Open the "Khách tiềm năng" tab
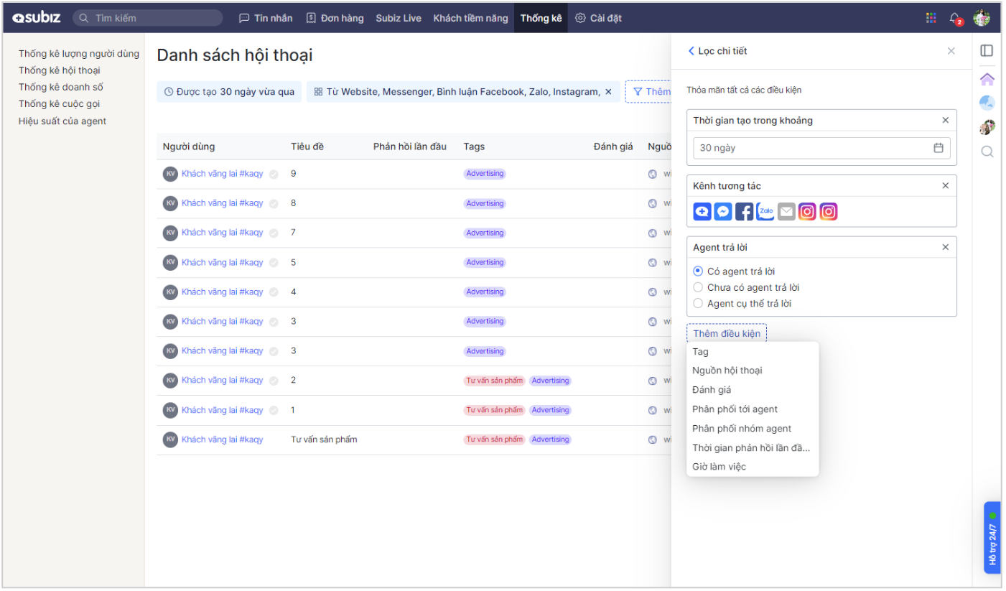1006x591 pixels. coord(470,18)
